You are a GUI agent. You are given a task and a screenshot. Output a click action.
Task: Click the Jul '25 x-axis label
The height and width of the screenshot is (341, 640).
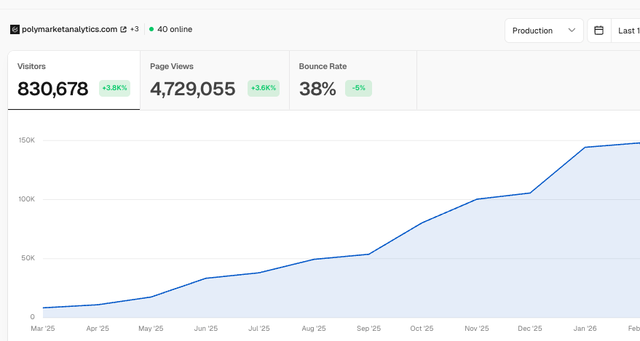259,329
